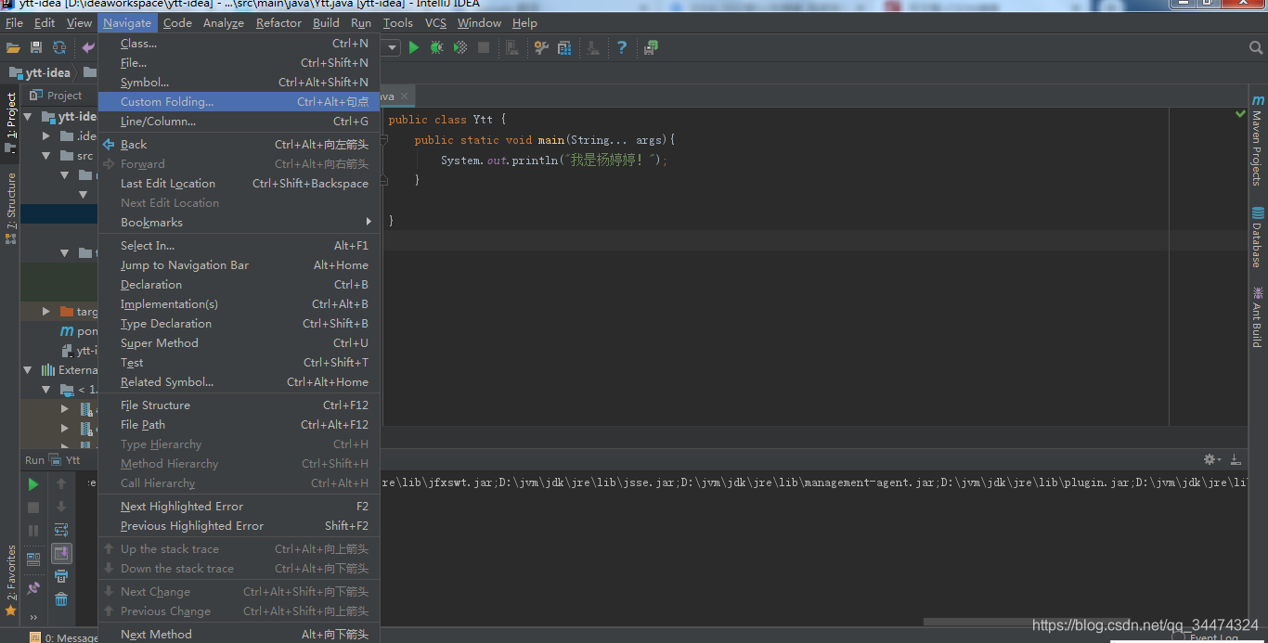The width and height of the screenshot is (1268, 643).
Task: Start Debug with the bug icon
Action: 436,47
